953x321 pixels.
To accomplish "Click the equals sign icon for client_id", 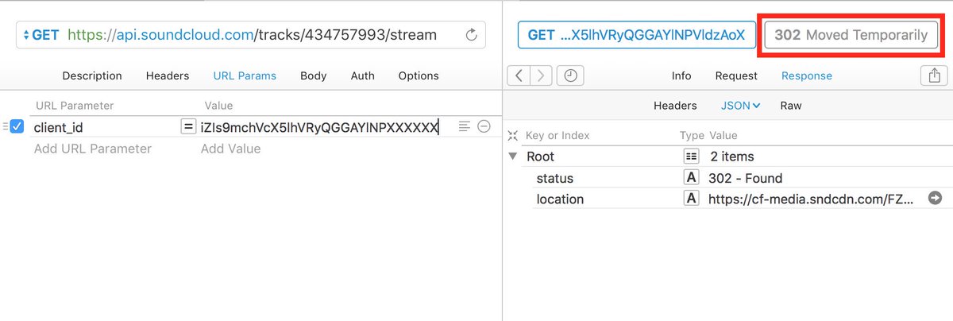I will (x=188, y=126).
